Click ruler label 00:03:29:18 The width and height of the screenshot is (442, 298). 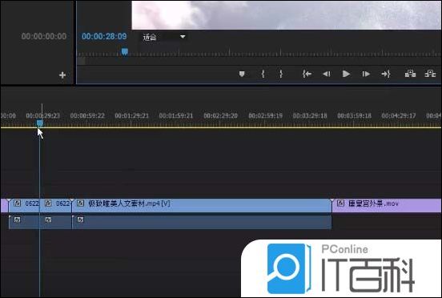[310, 115]
